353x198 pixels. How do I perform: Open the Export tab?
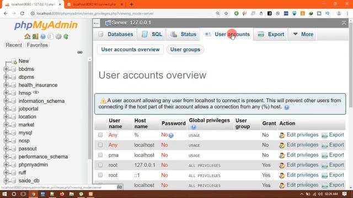[271, 34]
